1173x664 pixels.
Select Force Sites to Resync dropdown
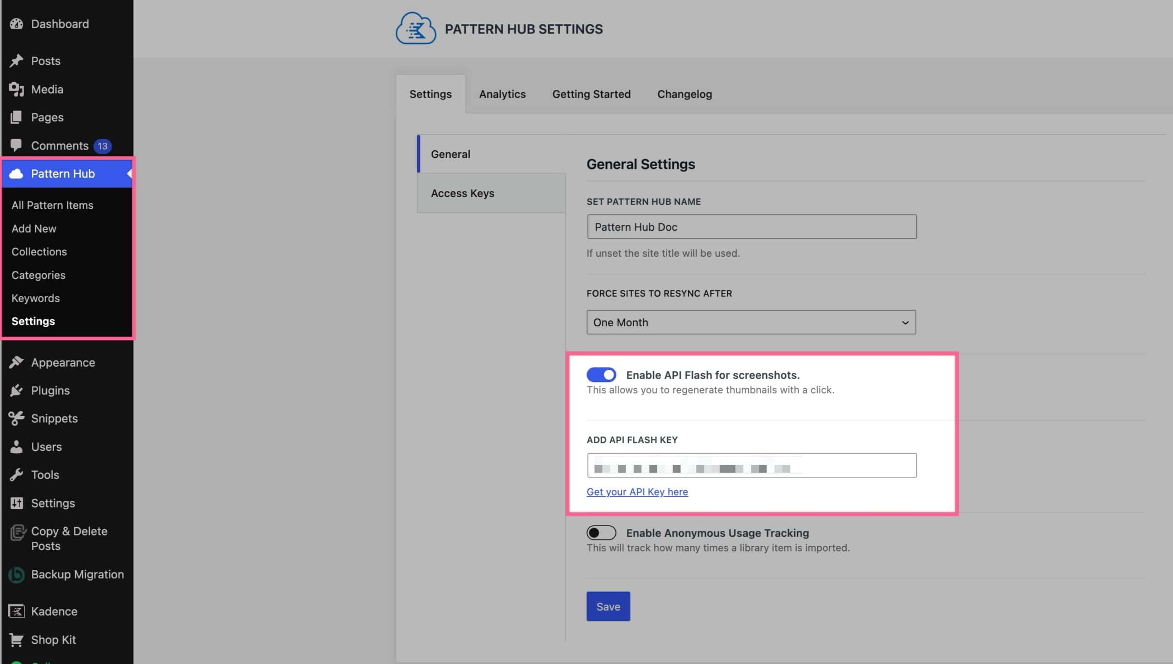(x=751, y=322)
